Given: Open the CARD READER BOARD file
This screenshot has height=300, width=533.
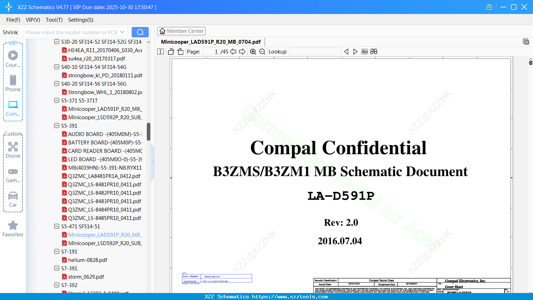Looking at the screenshot, I should [x=102, y=151].
